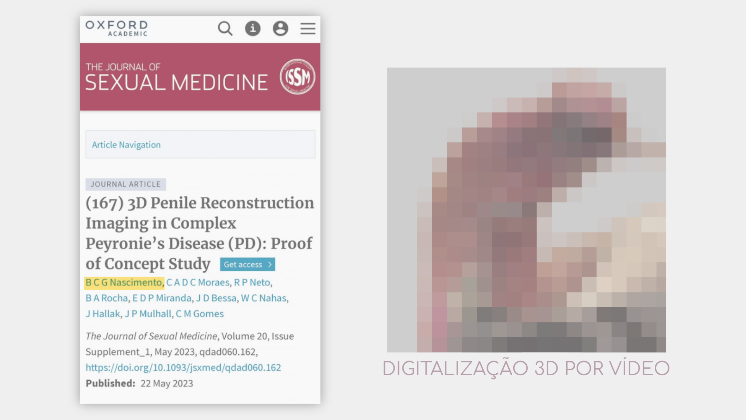Click the pixelated 3D scan image
This screenshot has height=420, width=746.
526,210
